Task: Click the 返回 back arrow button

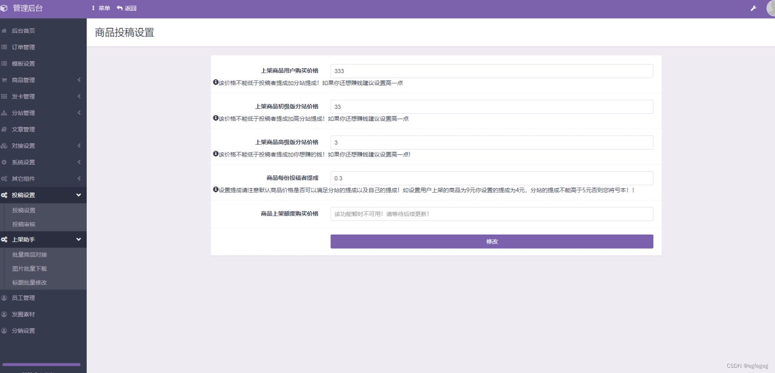Action: (x=127, y=8)
